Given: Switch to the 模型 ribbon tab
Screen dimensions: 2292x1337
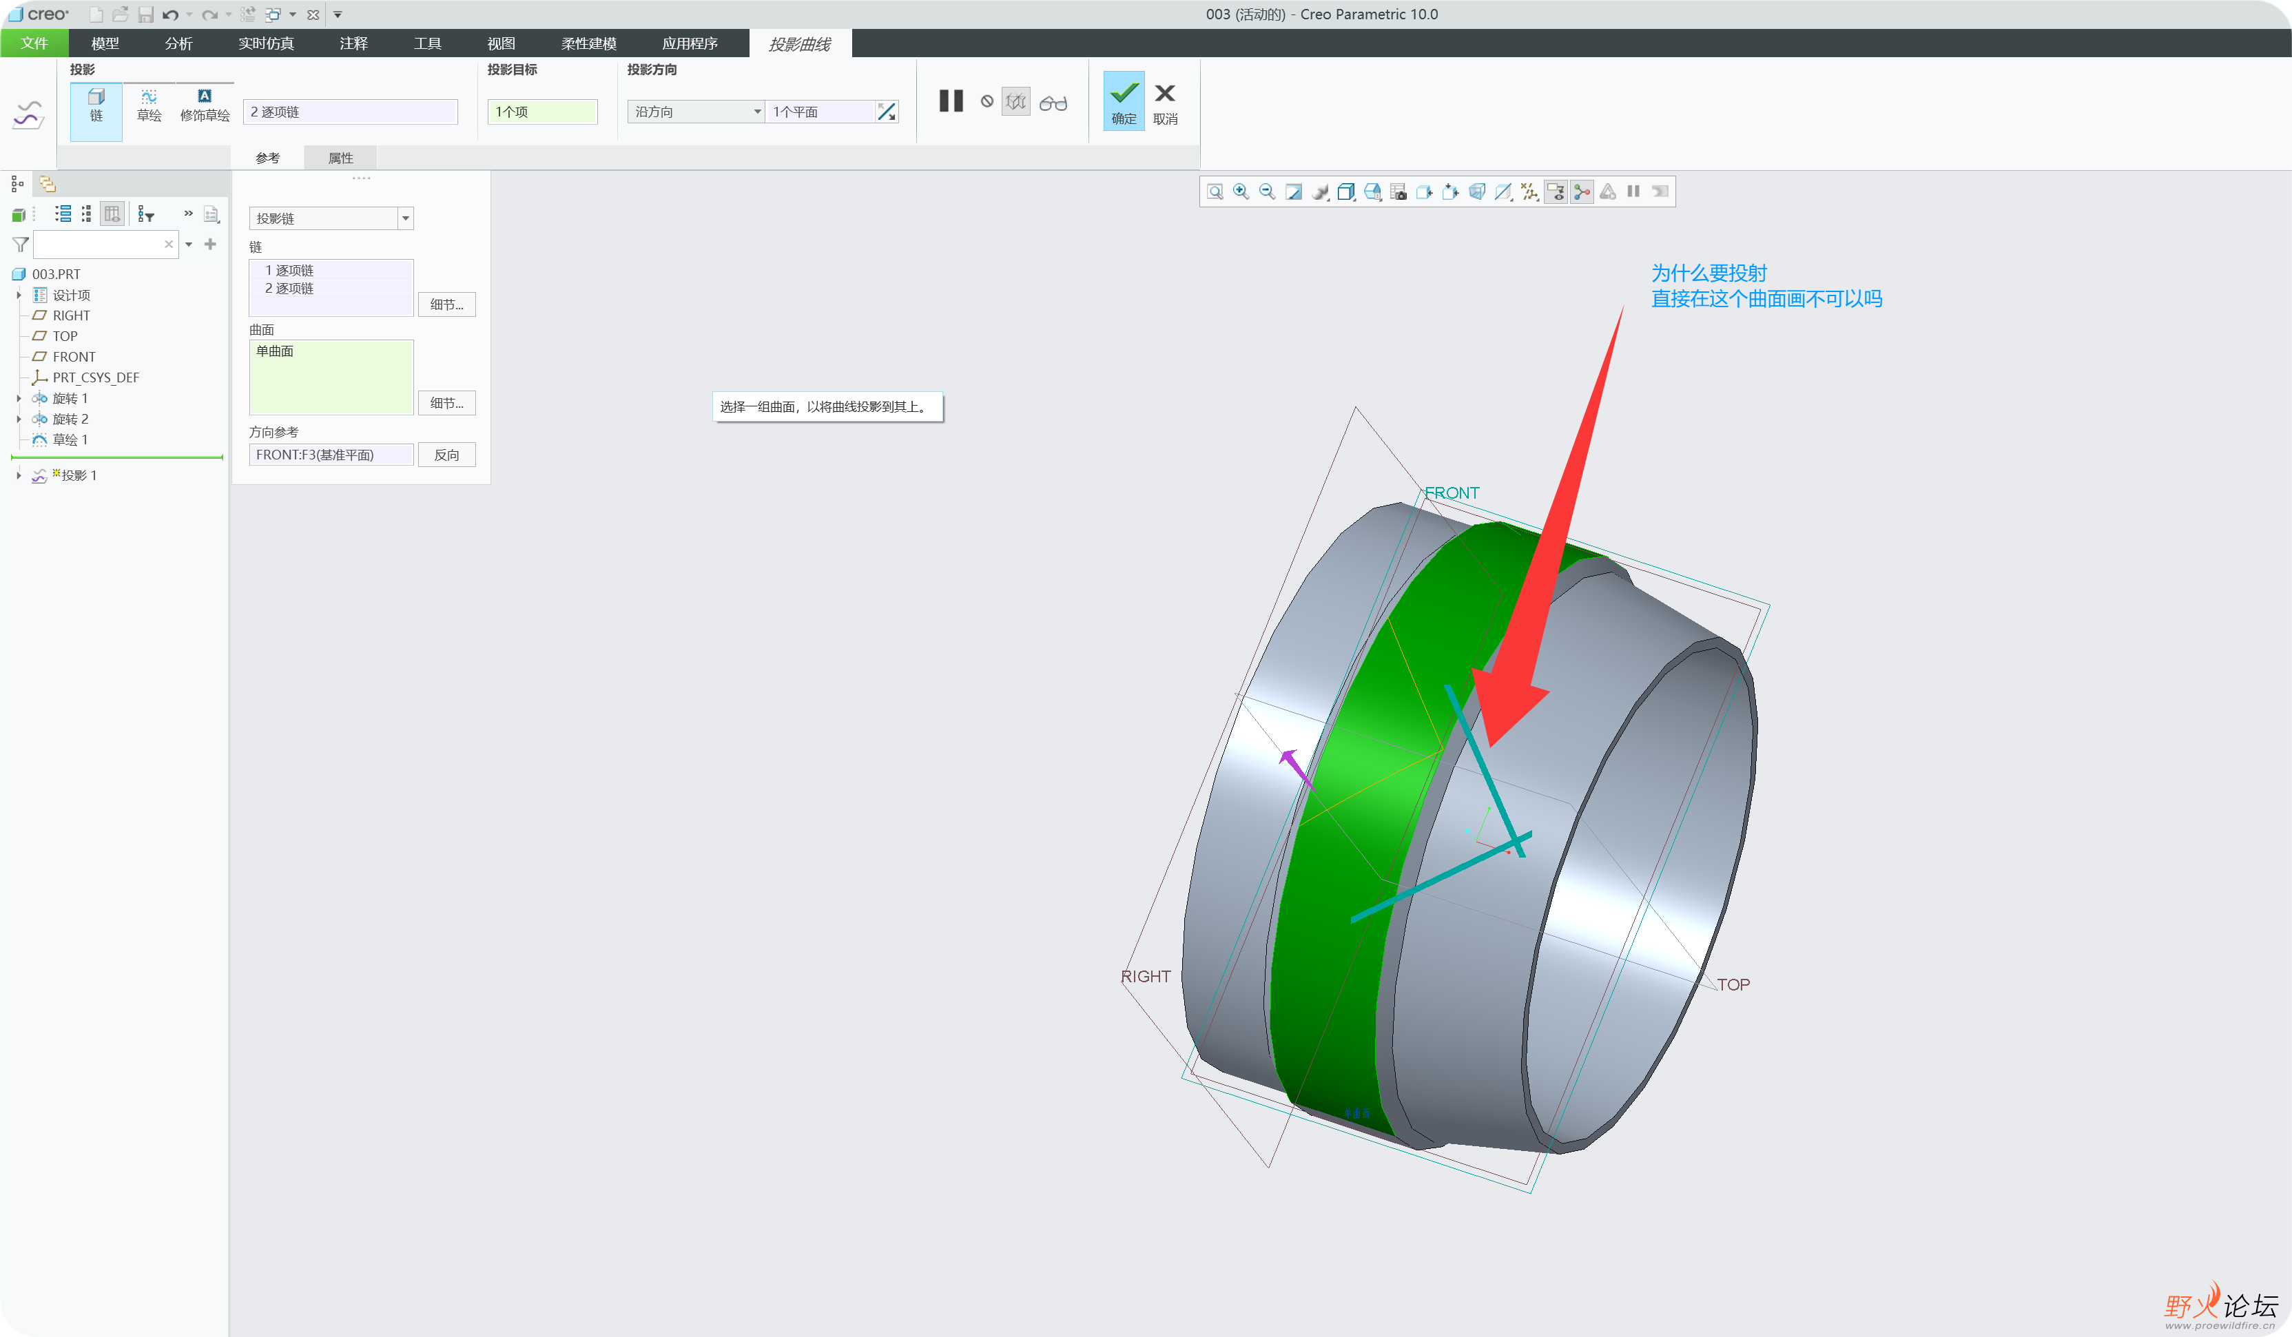Looking at the screenshot, I should coord(105,43).
